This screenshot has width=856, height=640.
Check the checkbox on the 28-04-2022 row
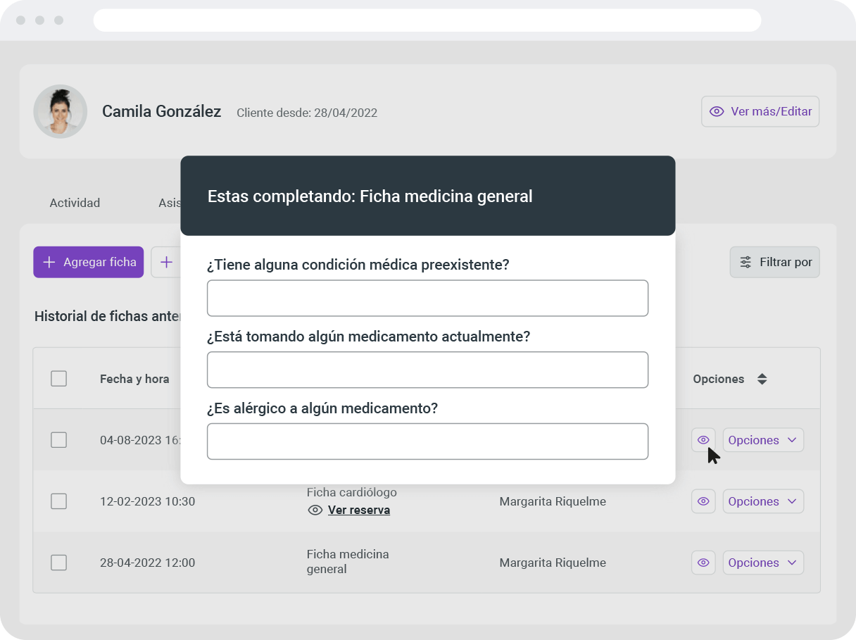[x=58, y=562]
